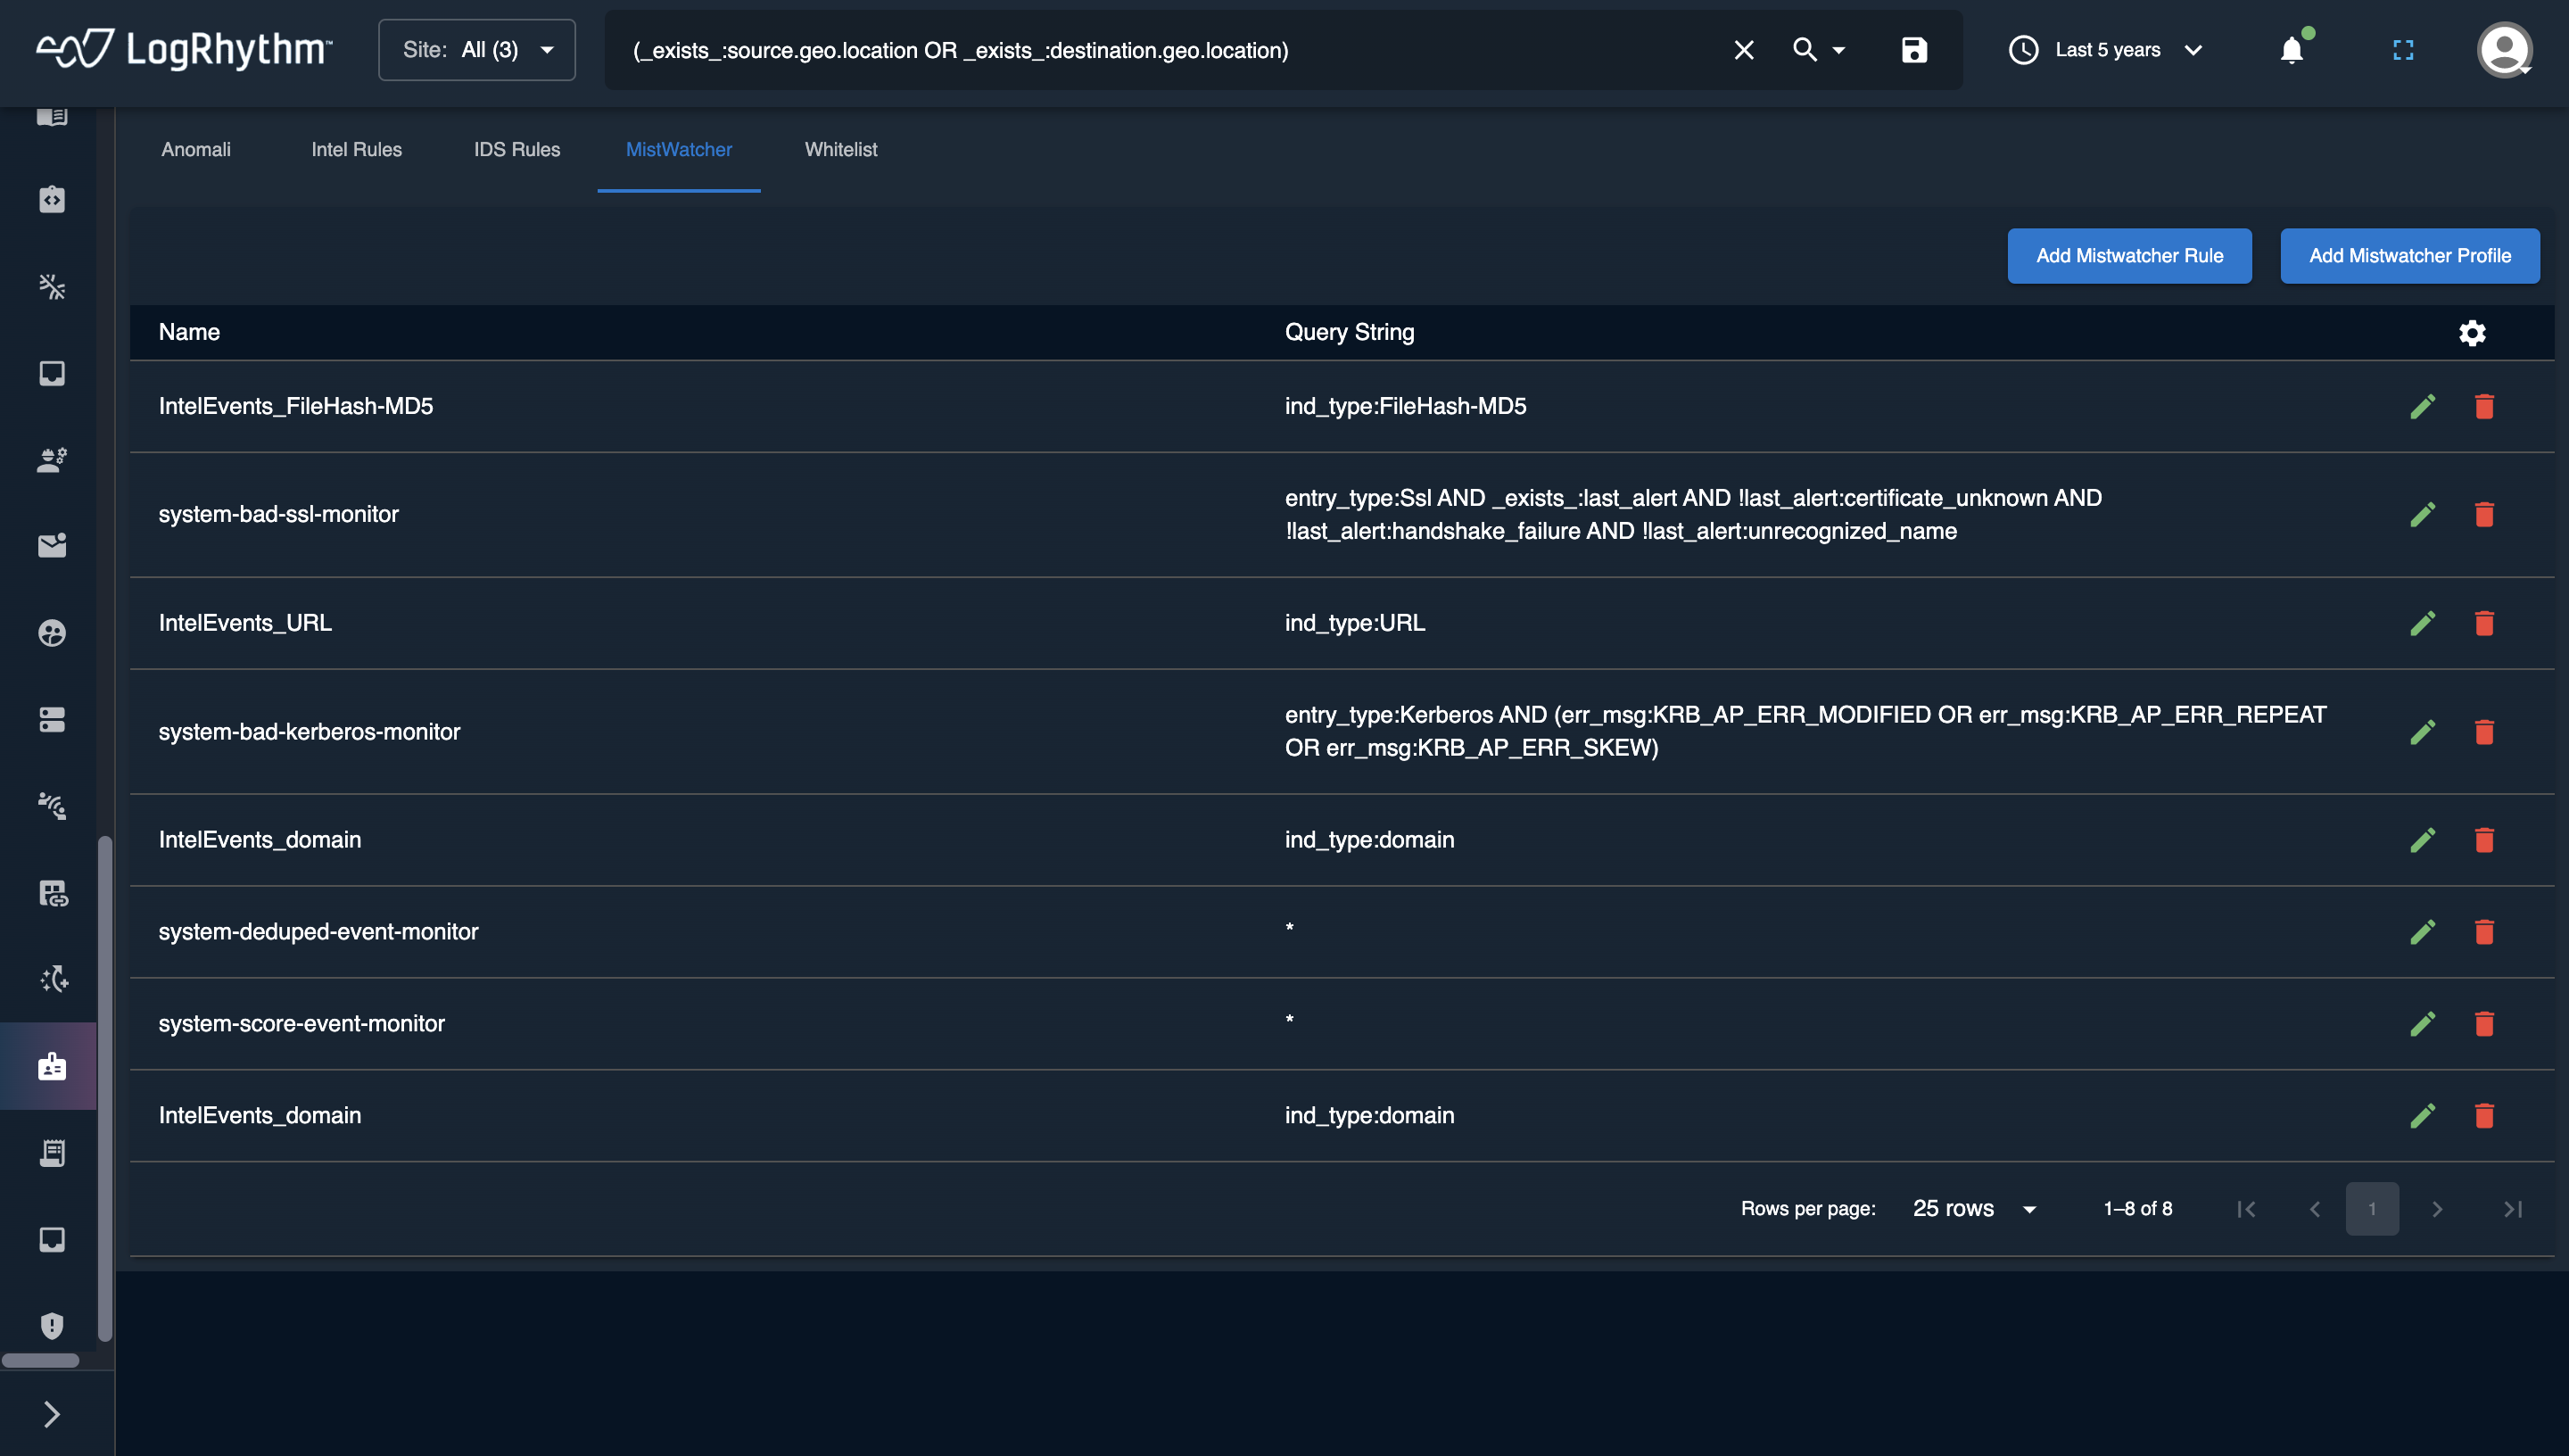Click the Add Mistwatcher Profile button
The width and height of the screenshot is (2569, 1456).
[x=2409, y=256]
